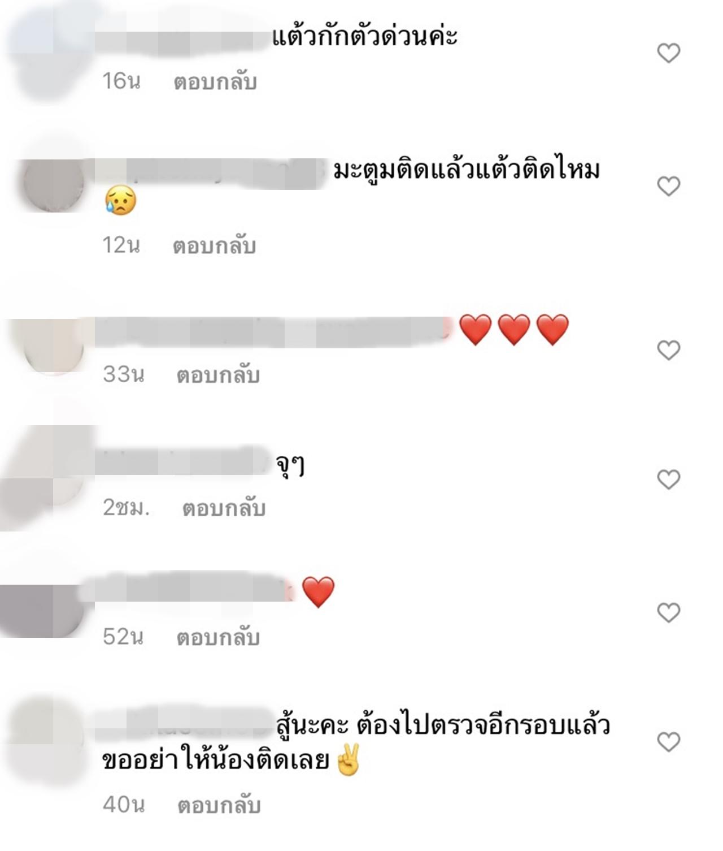The image size is (723, 851).
Task: Reply to the 40-minute-old comment
Action: [x=219, y=805]
